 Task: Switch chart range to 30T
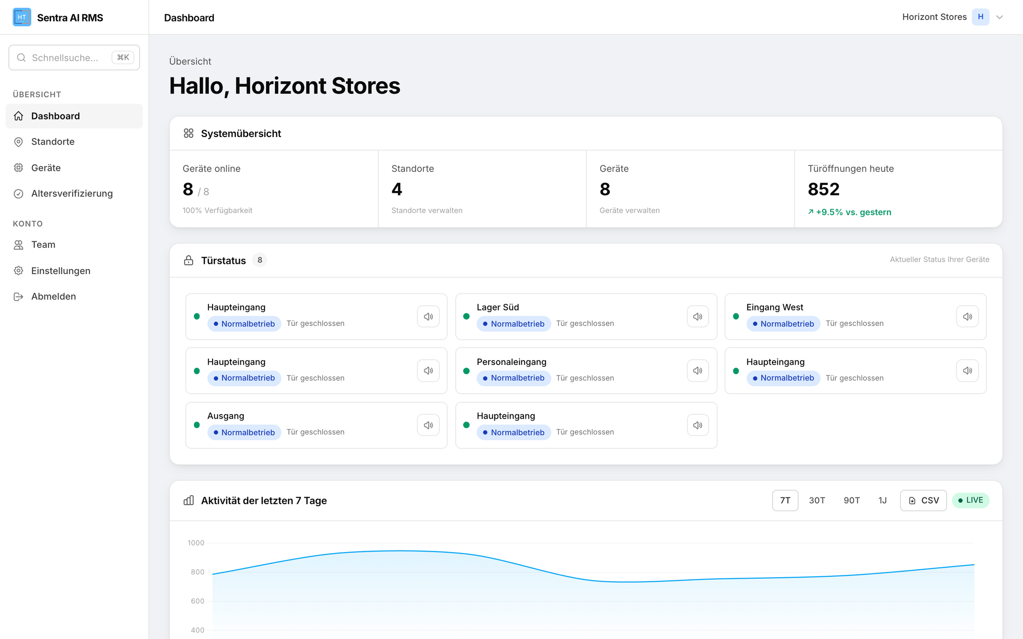pos(817,501)
